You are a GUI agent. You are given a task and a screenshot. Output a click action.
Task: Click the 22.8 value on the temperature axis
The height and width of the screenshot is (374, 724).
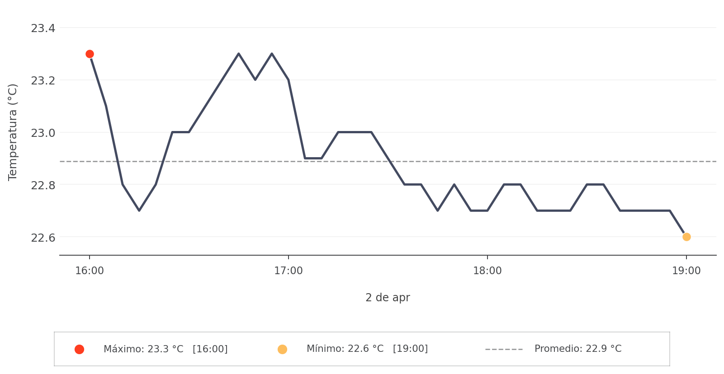(x=43, y=185)
